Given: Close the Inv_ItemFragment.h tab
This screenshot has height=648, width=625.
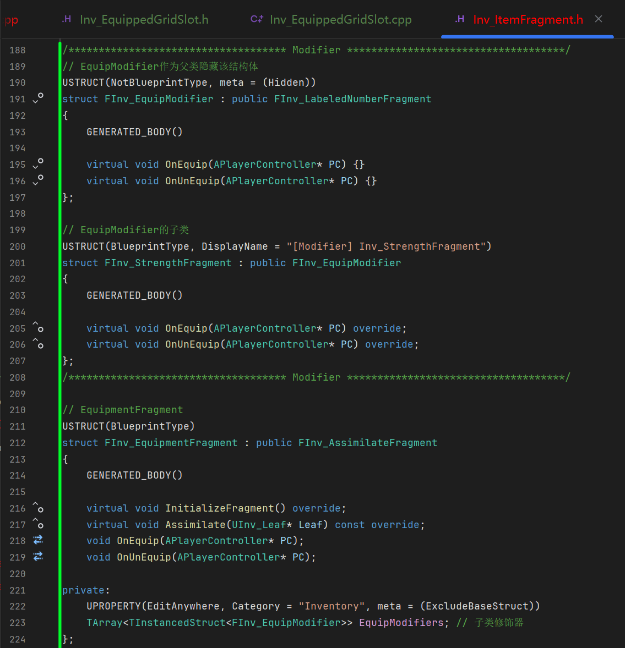Looking at the screenshot, I should point(598,19).
